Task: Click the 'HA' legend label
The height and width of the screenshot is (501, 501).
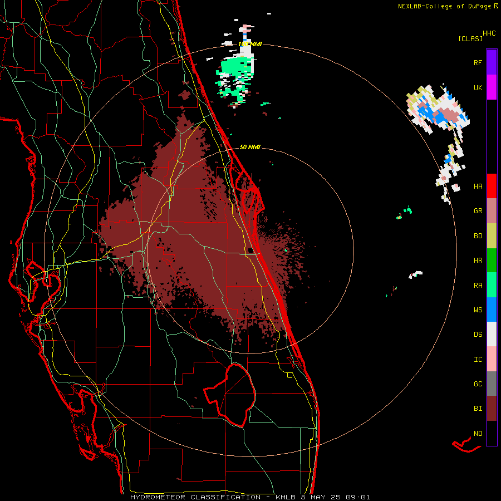Action: pos(478,186)
